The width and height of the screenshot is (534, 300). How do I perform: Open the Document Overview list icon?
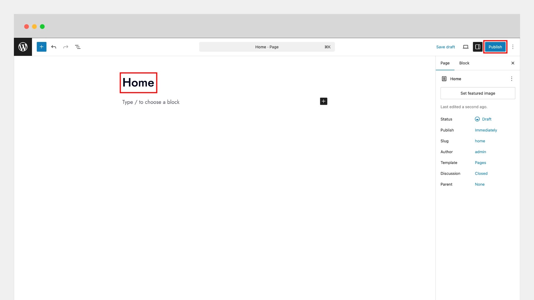78,47
